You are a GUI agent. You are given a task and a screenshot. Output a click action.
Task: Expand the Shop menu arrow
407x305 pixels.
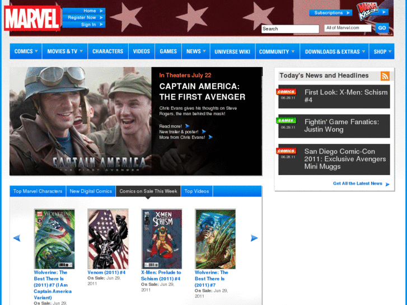pos(390,51)
